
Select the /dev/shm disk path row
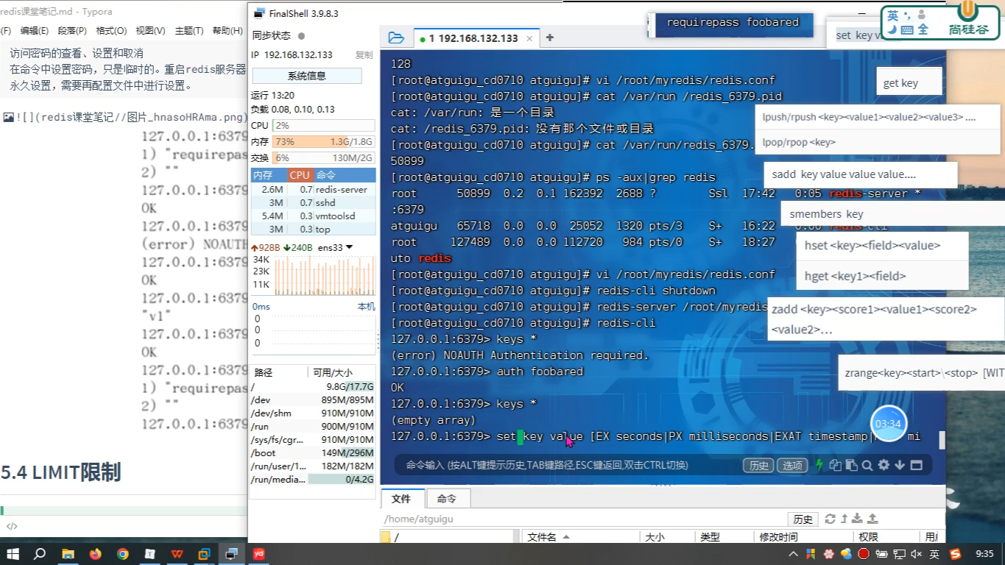(x=313, y=413)
